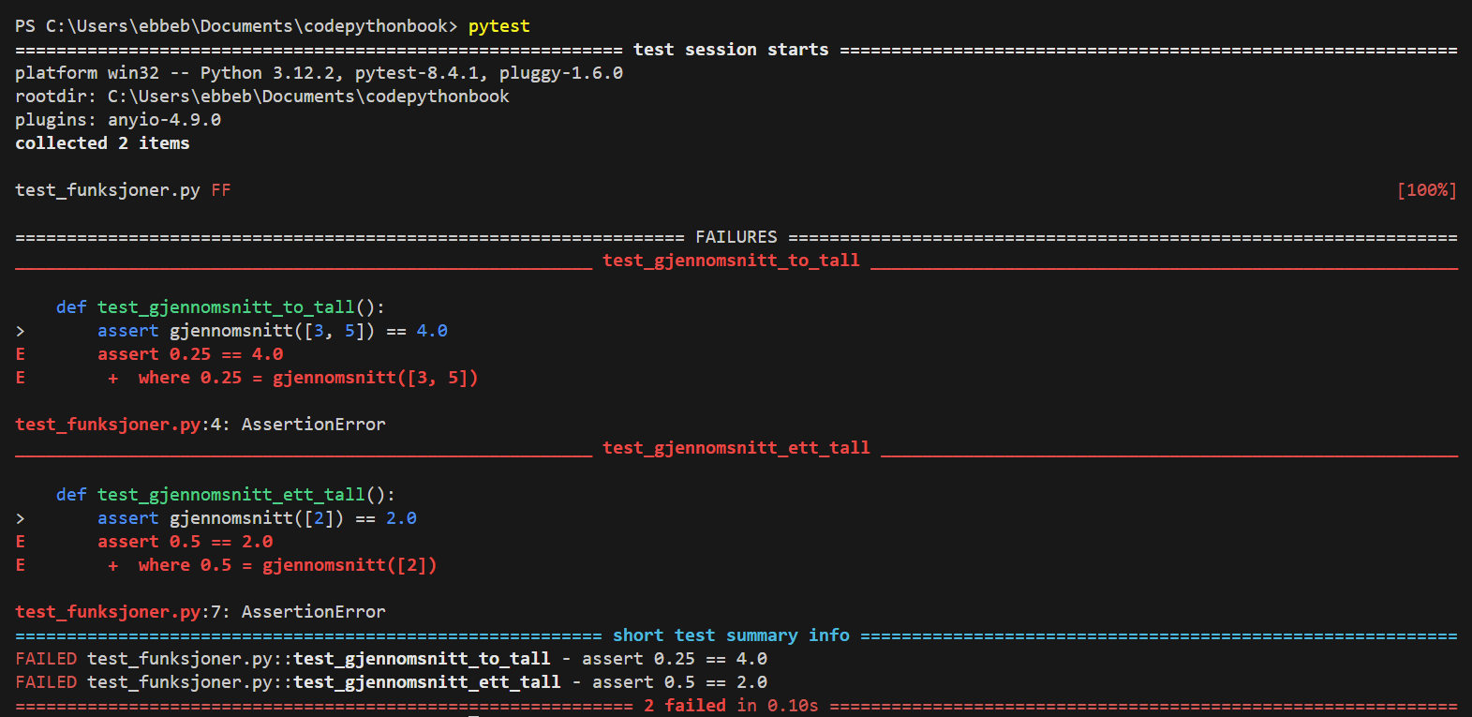Open the test_funksjoner.py:7 file link
This screenshot has height=717, width=1472.
[118, 612]
